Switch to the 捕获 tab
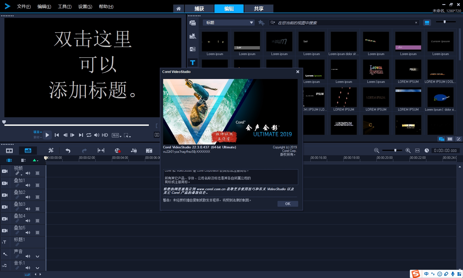This screenshot has width=463, height=278. tap(199, 9)
